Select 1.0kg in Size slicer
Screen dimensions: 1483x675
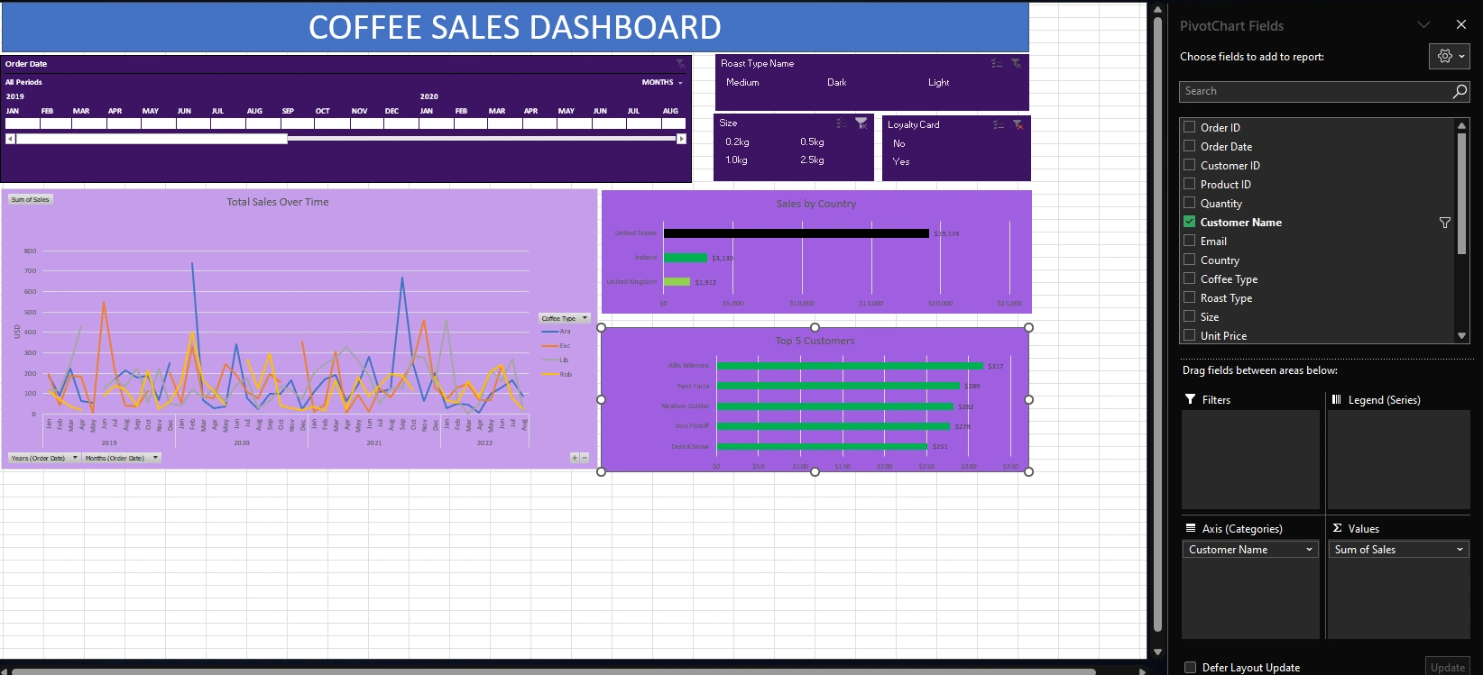click(737, 160)
